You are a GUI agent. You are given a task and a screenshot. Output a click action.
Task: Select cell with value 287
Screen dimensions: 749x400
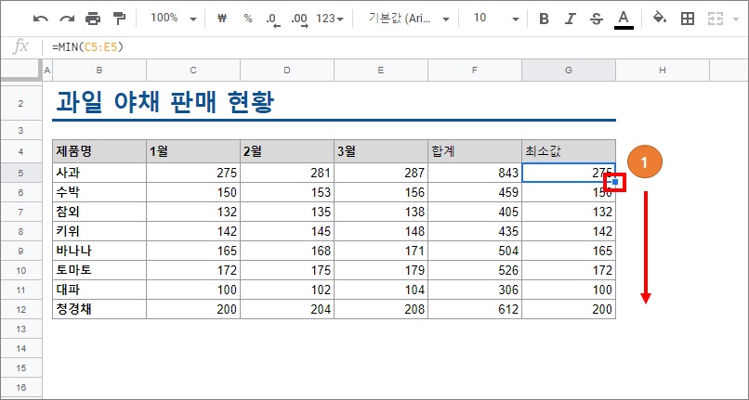(381, 173)
